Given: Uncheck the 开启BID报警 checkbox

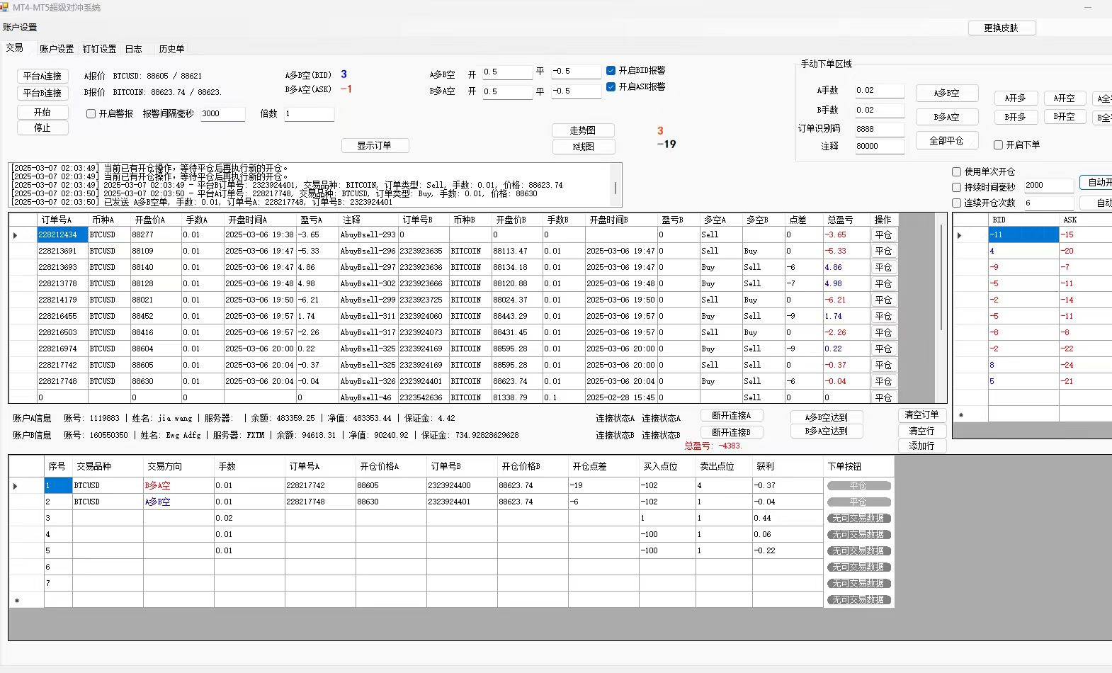Looking at the screenshot, I should tap(611, 71).
